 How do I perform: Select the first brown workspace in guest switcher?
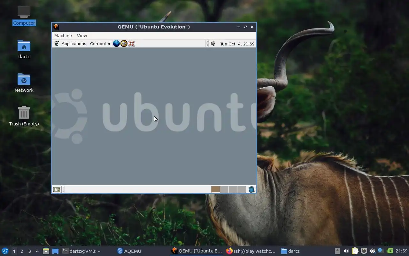click(x=215, y=189)
